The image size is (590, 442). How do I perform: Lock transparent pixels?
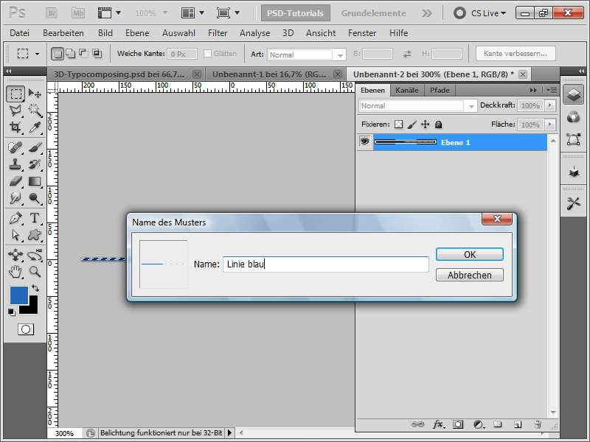(398, 124)
